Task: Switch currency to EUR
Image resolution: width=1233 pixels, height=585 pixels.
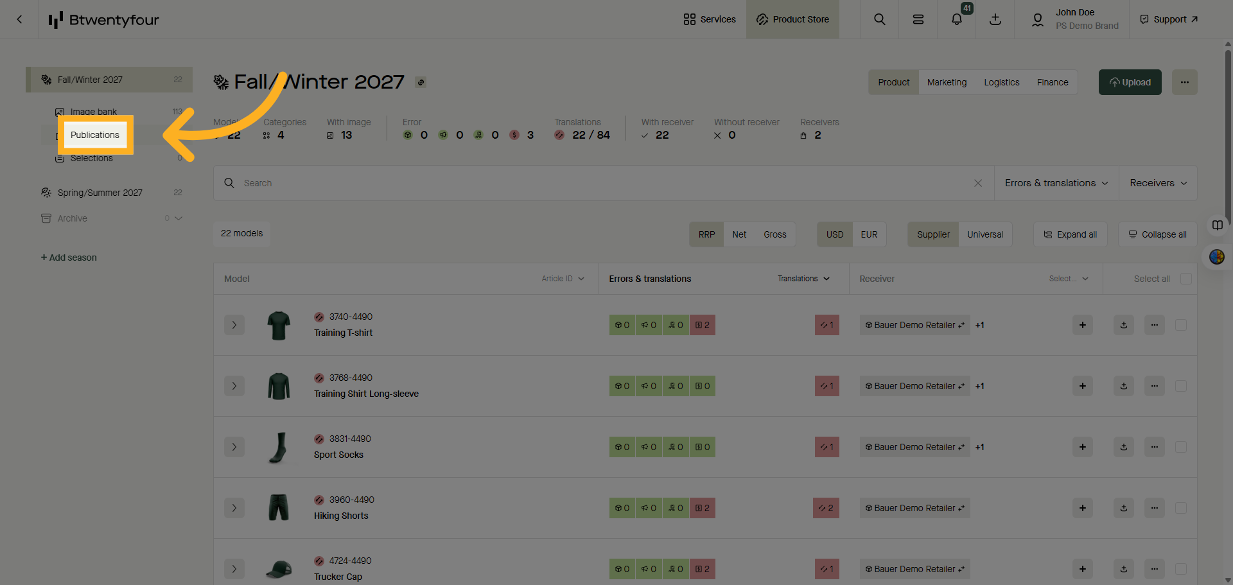Action: click(869, 234)
